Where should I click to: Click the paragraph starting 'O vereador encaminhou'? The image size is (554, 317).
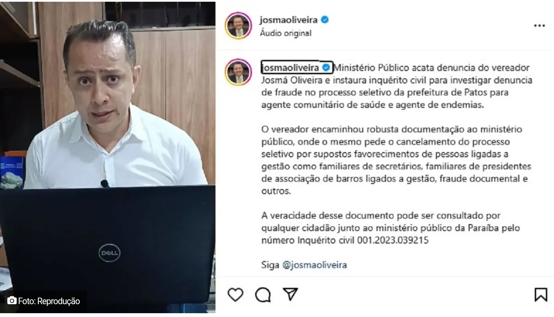tap(396, 160)
